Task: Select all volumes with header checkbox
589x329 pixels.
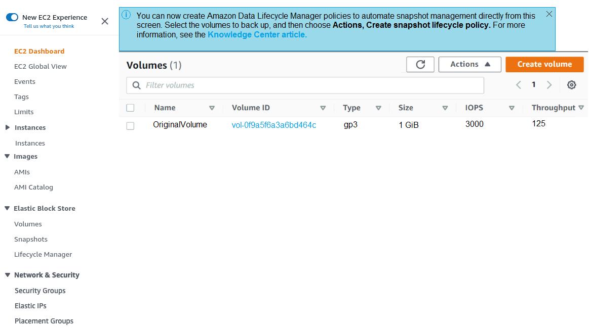Action: (x=130, y=108)
